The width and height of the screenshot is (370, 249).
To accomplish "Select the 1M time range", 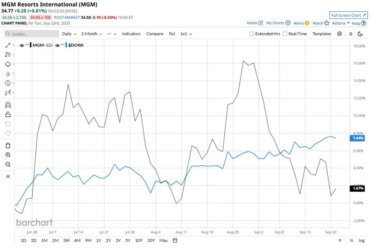I will [44, 240].
